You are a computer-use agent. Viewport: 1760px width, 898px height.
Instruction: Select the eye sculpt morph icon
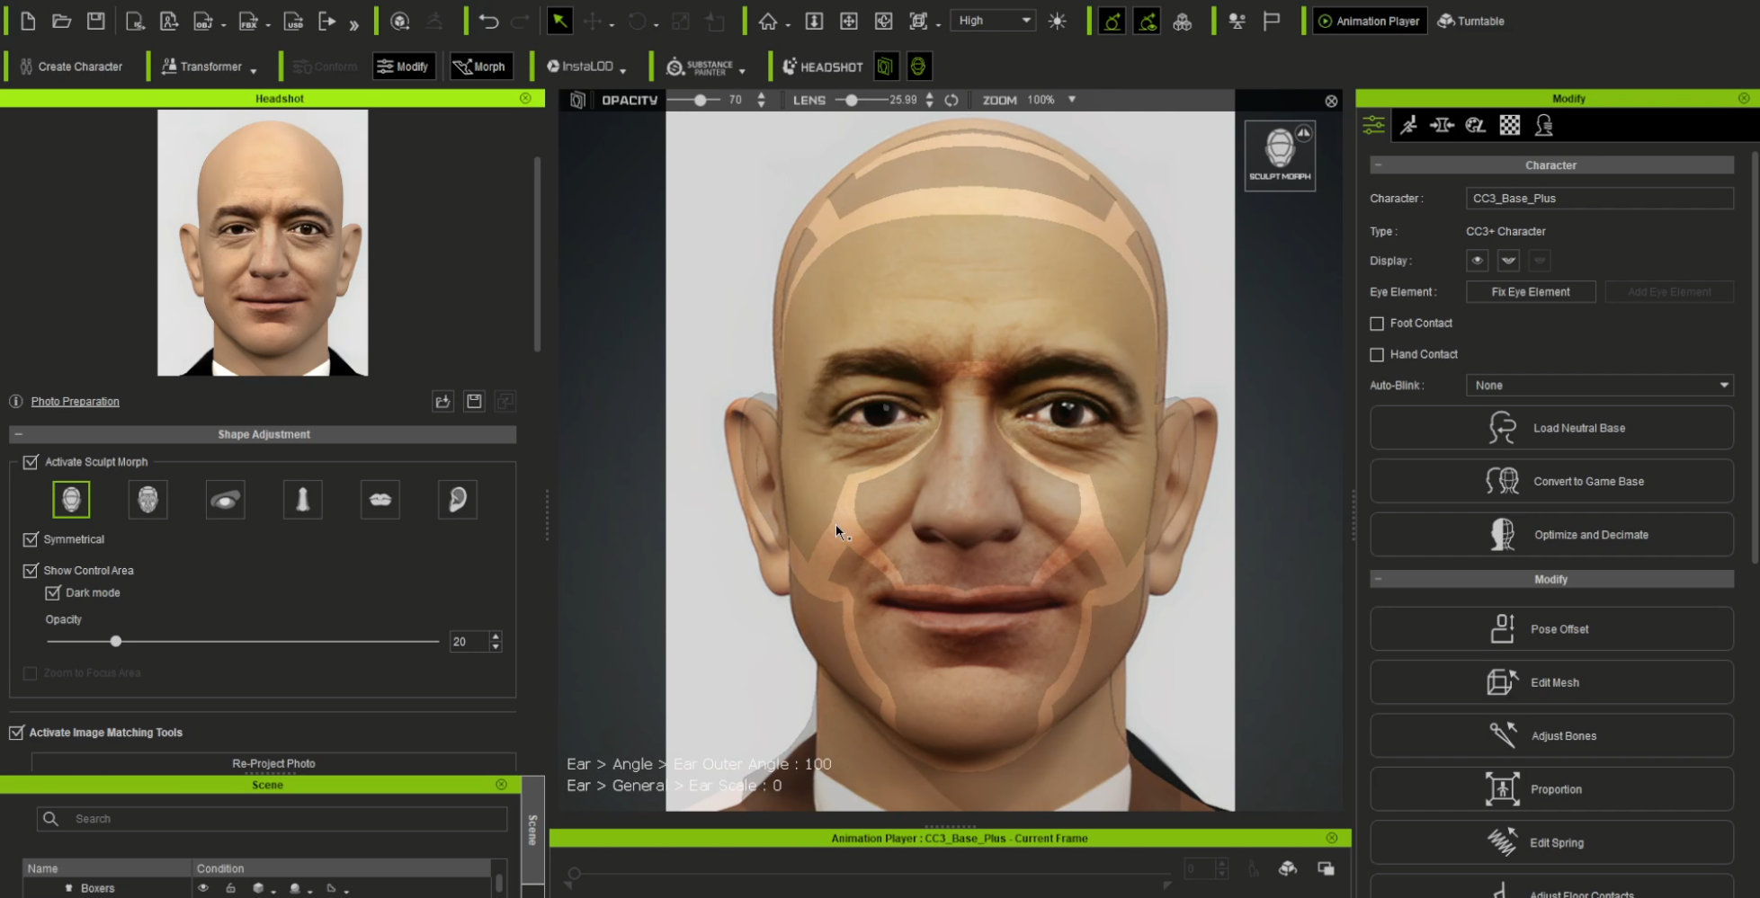[x=226, y=500]
